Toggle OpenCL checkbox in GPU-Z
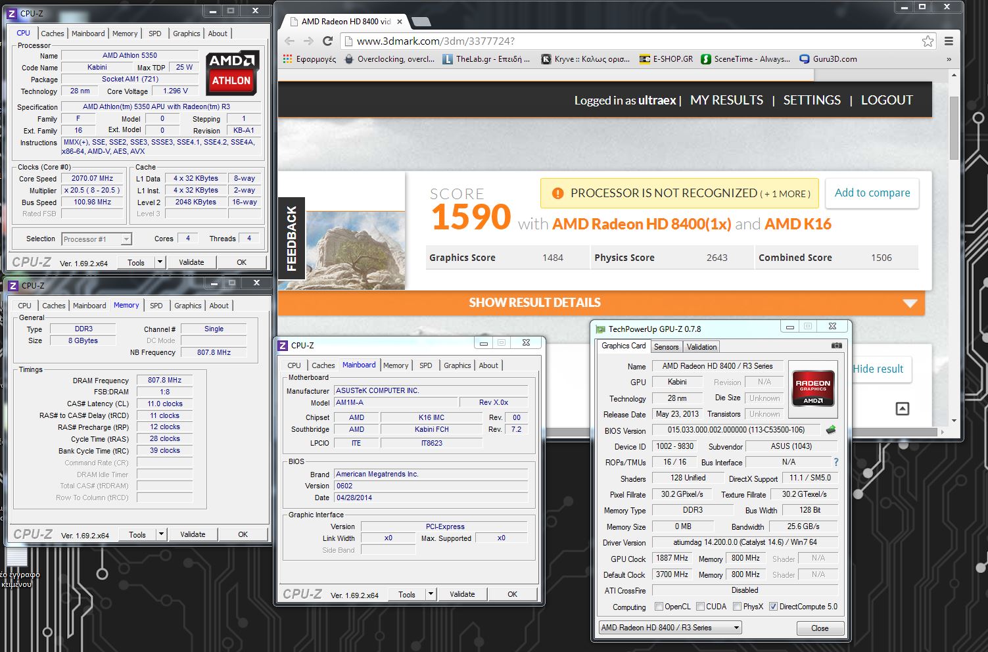Viewport: 988px width, 652px height. (x=659, y=607)
